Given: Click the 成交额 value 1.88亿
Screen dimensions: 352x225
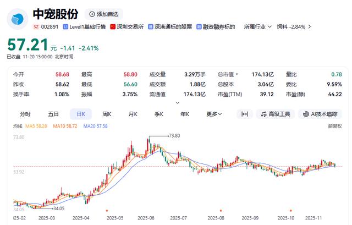Looking at the screenshot, I should click(x=197, y=84).
